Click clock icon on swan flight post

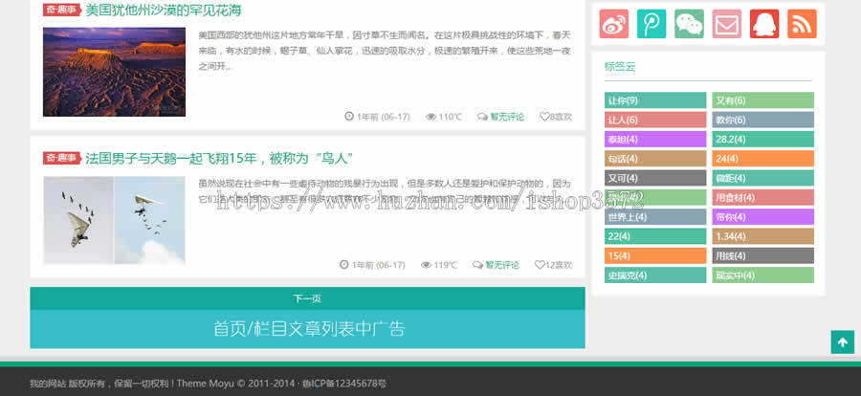click(x=343, y=265)
